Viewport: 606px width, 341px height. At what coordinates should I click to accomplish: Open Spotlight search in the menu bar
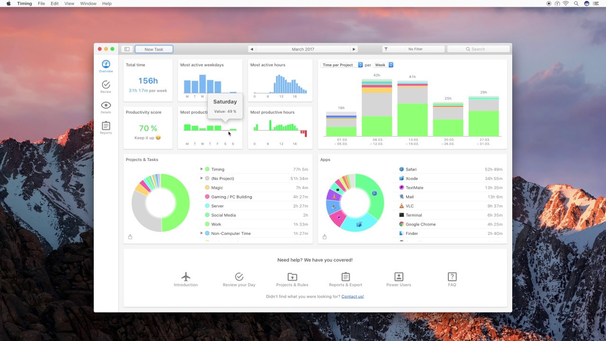[x=576, y=3]
